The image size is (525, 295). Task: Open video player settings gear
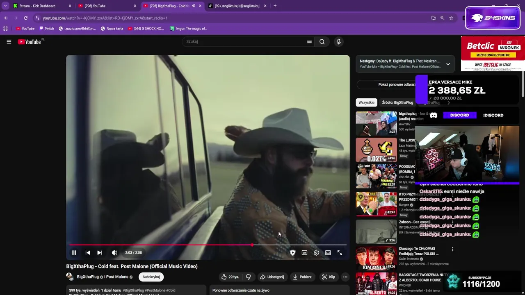[x=316, y=253]
